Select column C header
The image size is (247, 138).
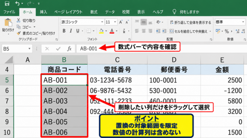coord(117,60)
